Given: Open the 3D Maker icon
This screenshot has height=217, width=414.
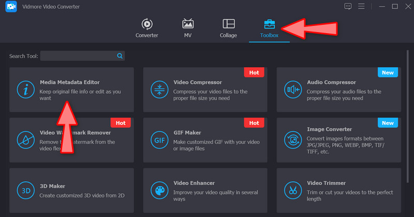Looking at the screenshot, I should (25, 190).
